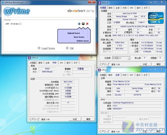Click the 1596.6 MHz core speed value

tap(120, 43)
